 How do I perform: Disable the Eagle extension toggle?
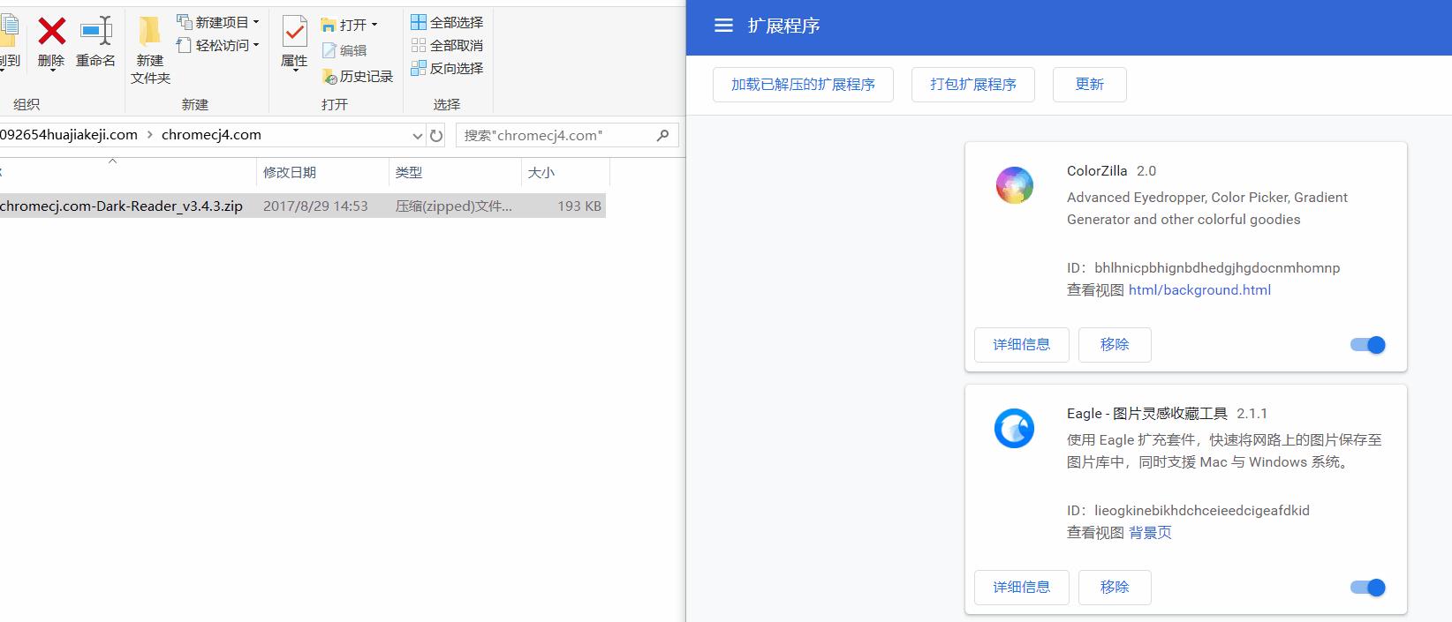pos(1368,588)
